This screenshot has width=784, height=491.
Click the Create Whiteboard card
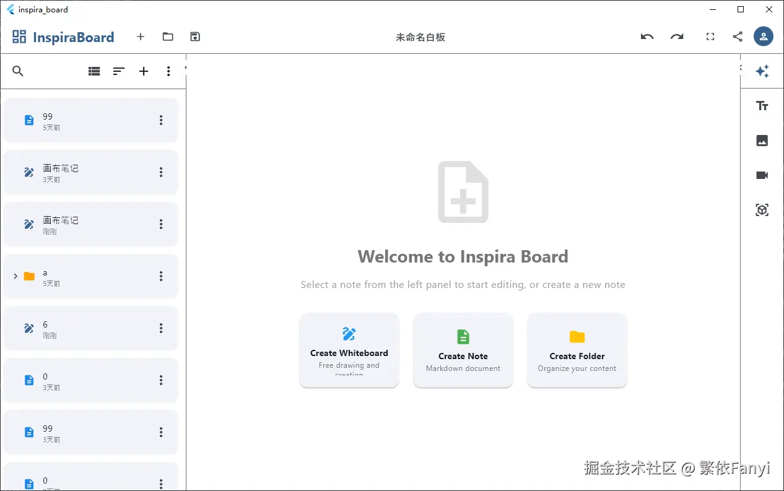349,350
